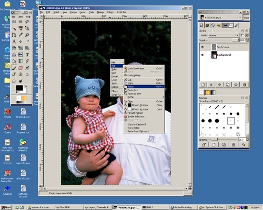Viewport: 263px width, 210px height.
Task: Select the Rotate tool
Action: coord(14,48)
